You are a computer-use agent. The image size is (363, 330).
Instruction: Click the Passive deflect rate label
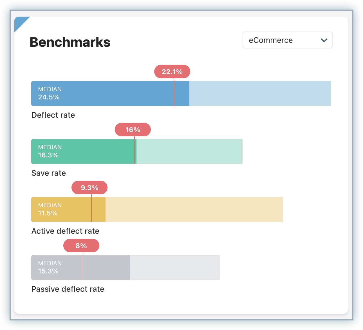68,289
